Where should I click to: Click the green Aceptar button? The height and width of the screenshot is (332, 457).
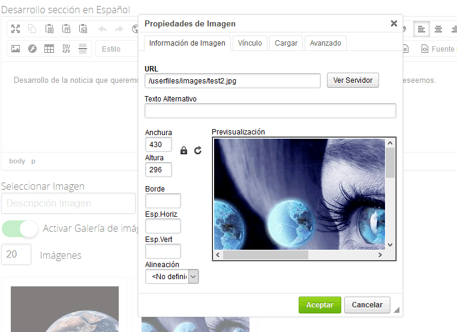pyautogui.click(x=320, y=305)
